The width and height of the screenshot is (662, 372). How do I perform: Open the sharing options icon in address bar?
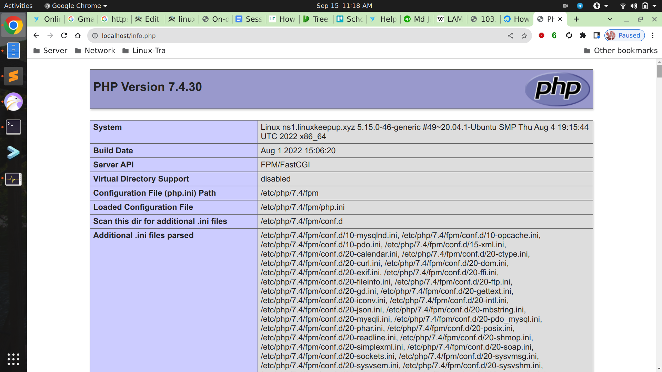[510, 35]
